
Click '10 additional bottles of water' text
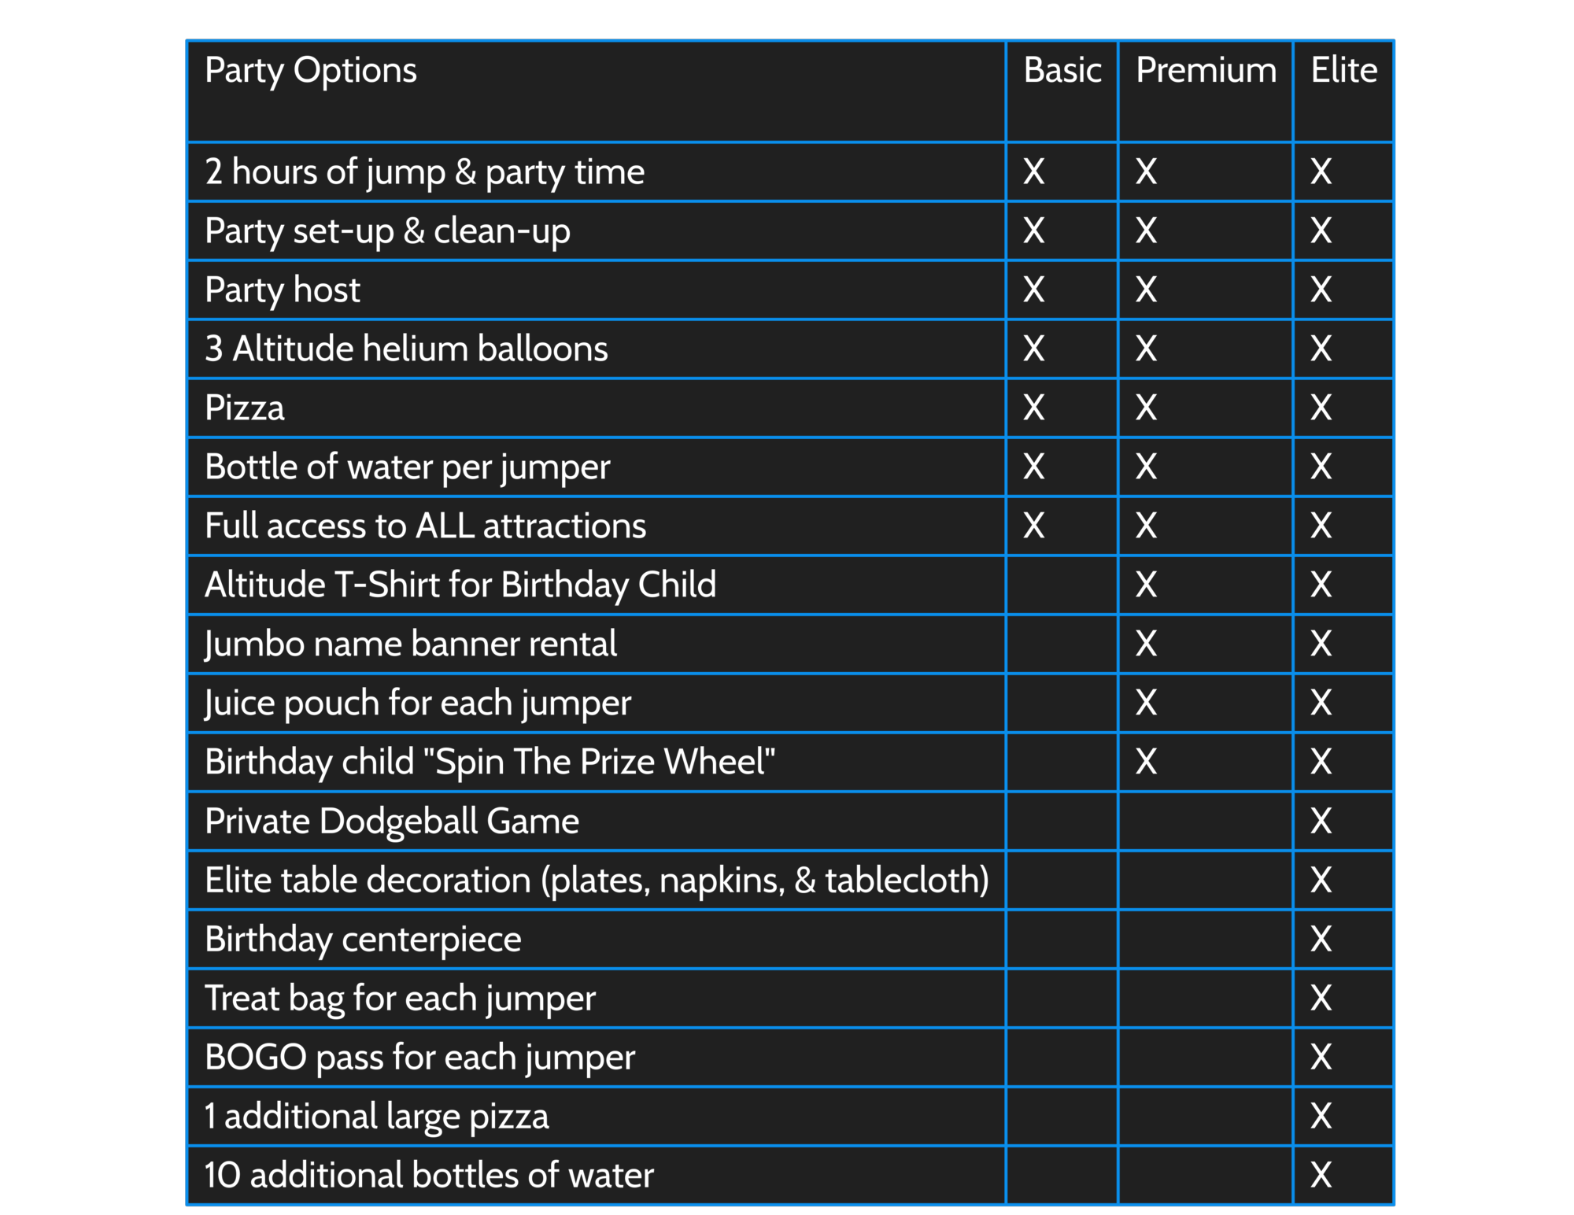tap(429, 1175)
